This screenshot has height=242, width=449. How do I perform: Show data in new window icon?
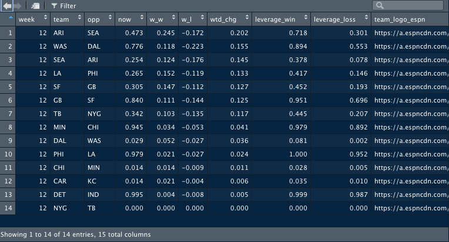coord(35,6)
